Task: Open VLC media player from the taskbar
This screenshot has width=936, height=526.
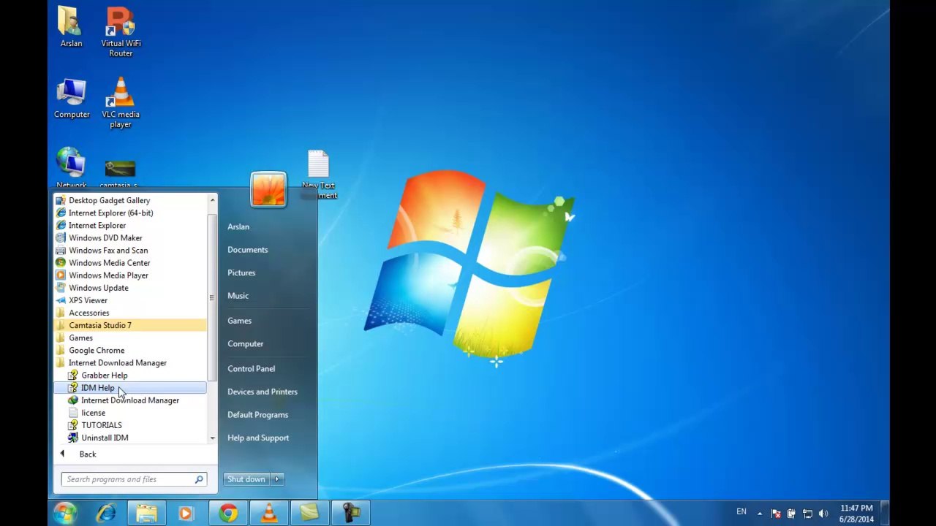Action: (x=269, y=514)
